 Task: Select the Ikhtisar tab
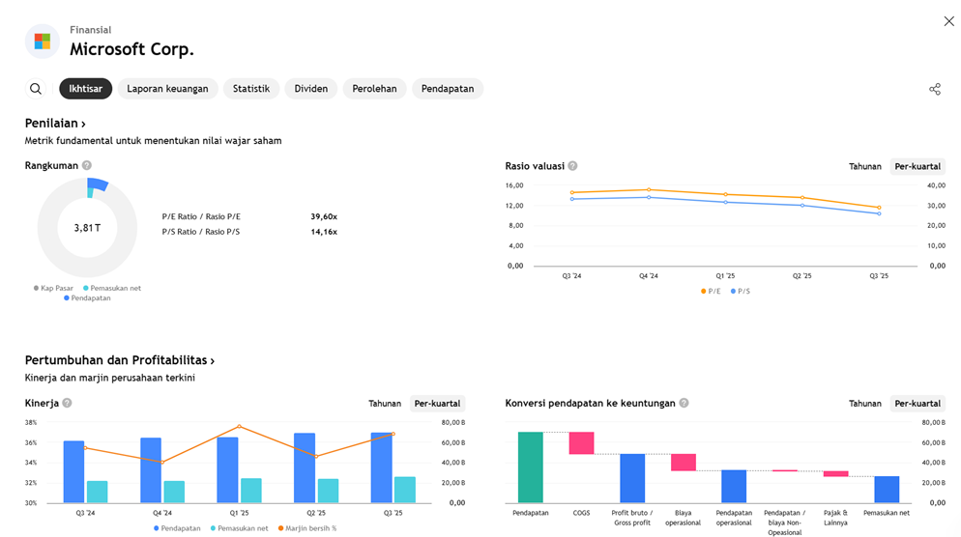86,89
